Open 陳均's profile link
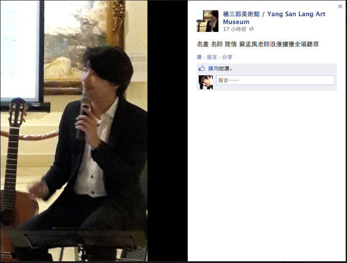347x263 pixels. [x=213, y=69]
